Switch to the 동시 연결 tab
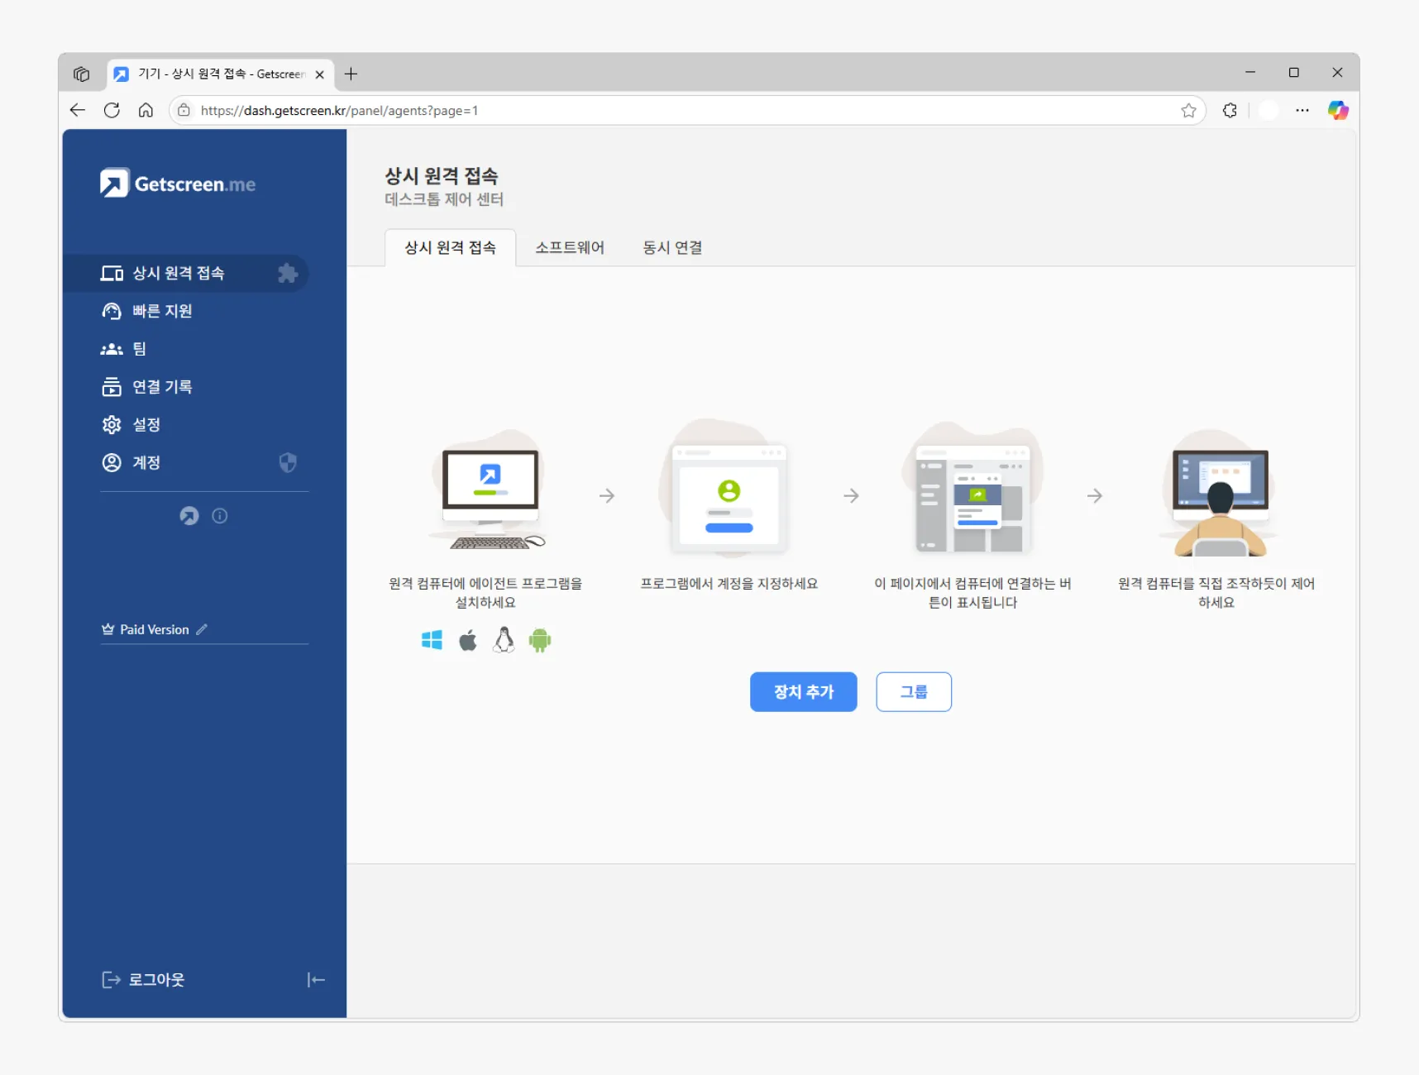Screen dimensions: 1419x1075 coord(672,248)
